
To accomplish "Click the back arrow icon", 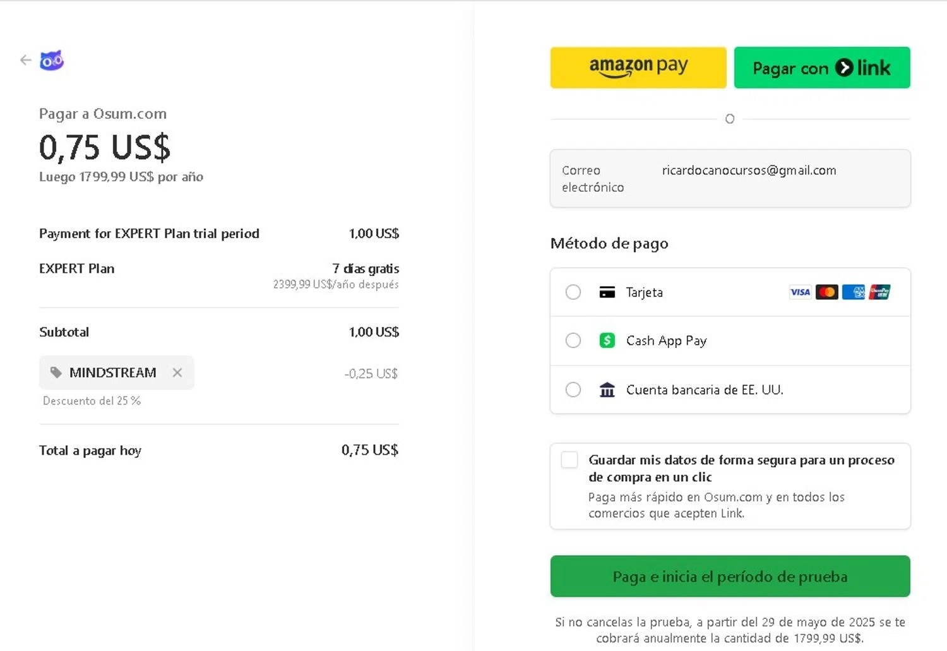I will coord(25,60).
